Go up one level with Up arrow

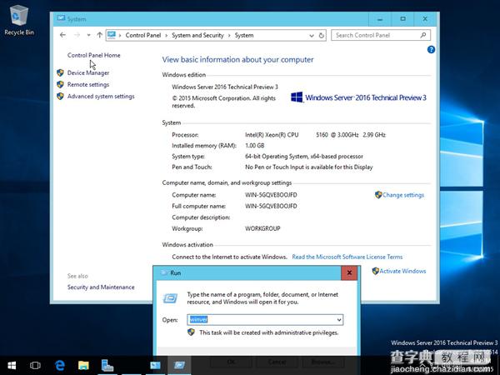pyautogui.click(x=99, y=35)
